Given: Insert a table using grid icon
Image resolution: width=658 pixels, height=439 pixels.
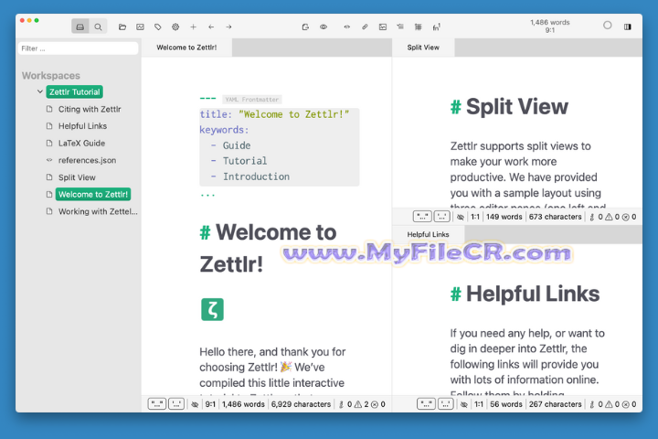Looking at the screenshot, I should pos(419,27).
